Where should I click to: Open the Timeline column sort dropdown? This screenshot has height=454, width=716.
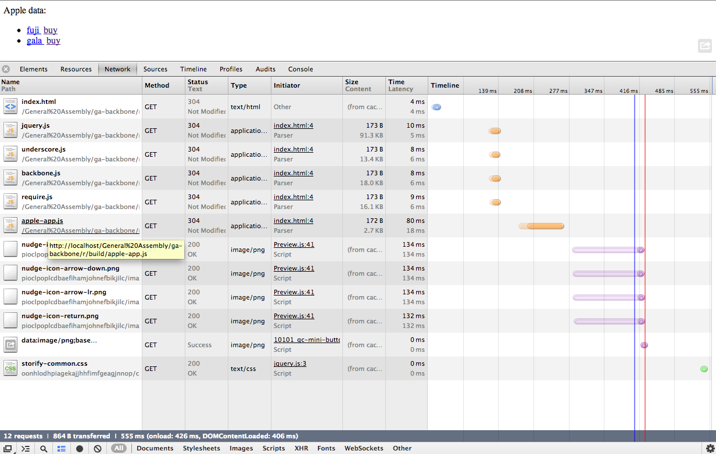click(445, 85)
